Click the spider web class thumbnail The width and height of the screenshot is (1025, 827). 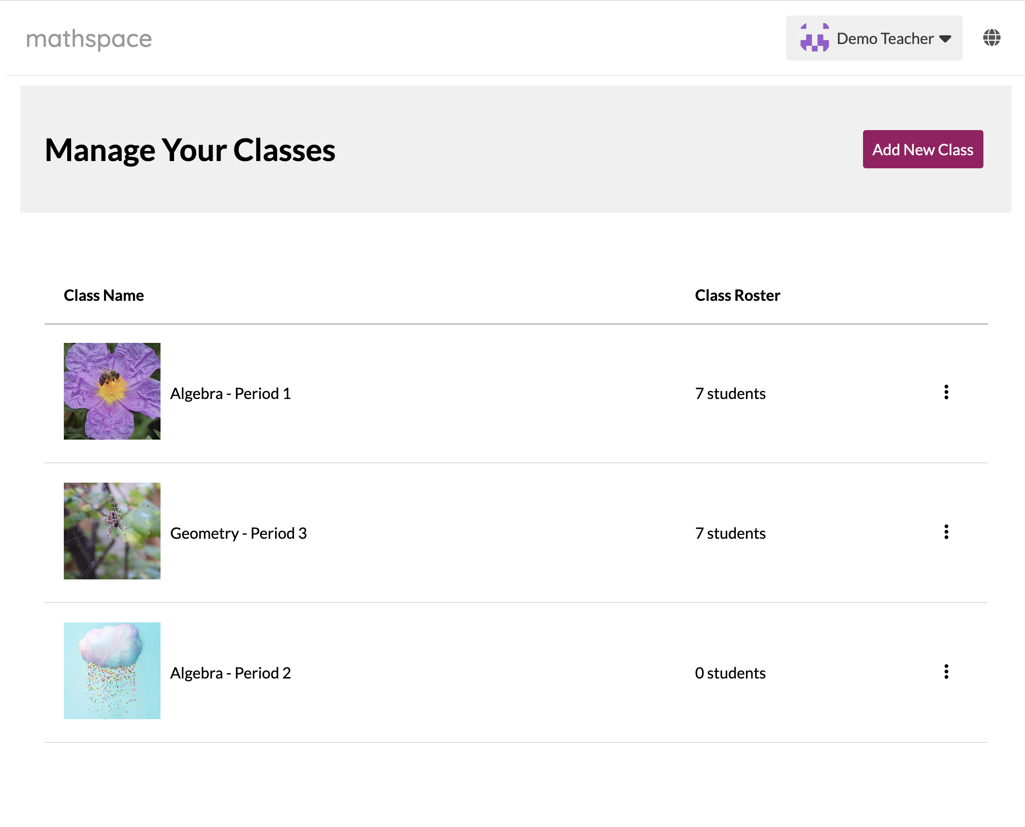click(x=112, y=531)
